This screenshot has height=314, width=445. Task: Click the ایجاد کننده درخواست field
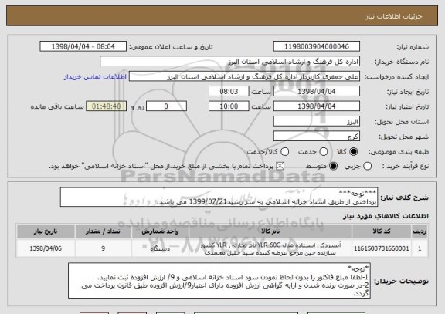[x=244, y=76]
